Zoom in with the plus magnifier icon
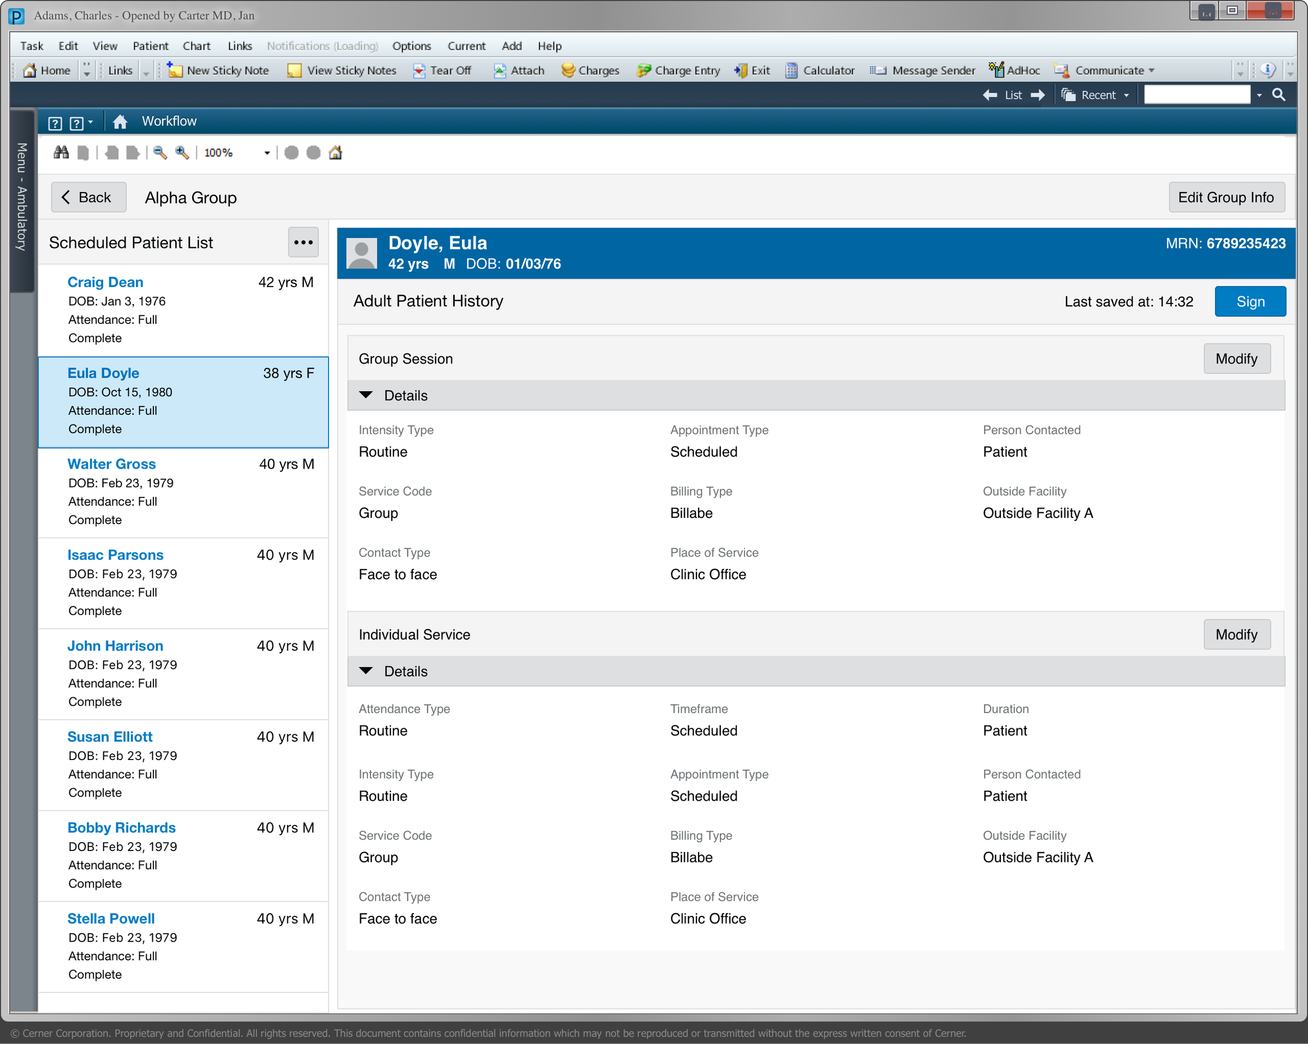The height and width of the screenshot is (1044, 1308). tap(182, 152)
